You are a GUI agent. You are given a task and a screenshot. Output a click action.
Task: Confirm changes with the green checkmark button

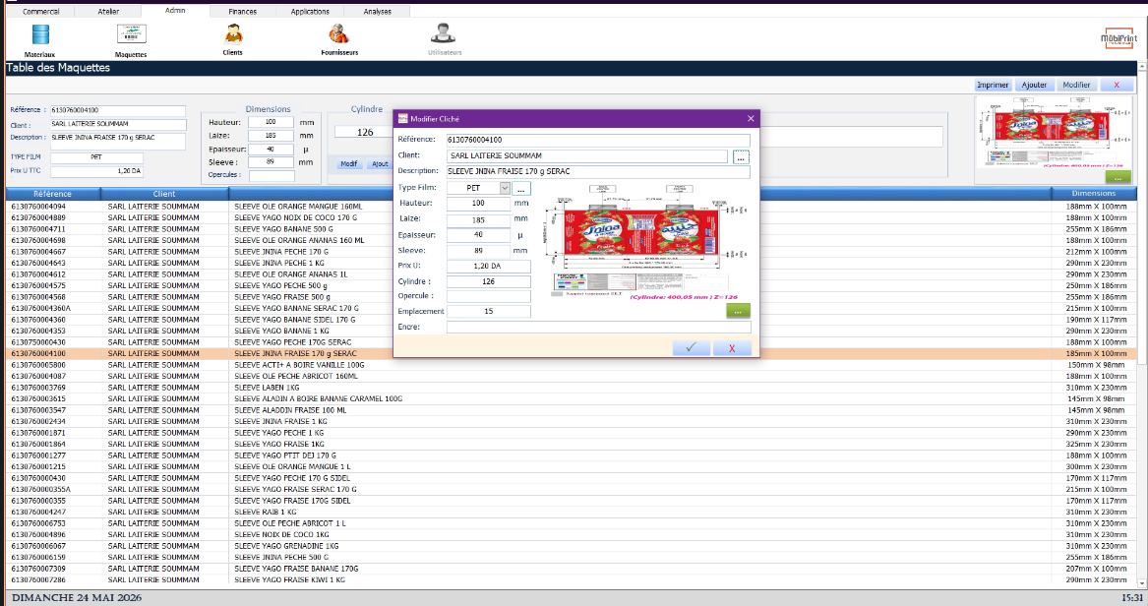[x=692, y=347]
